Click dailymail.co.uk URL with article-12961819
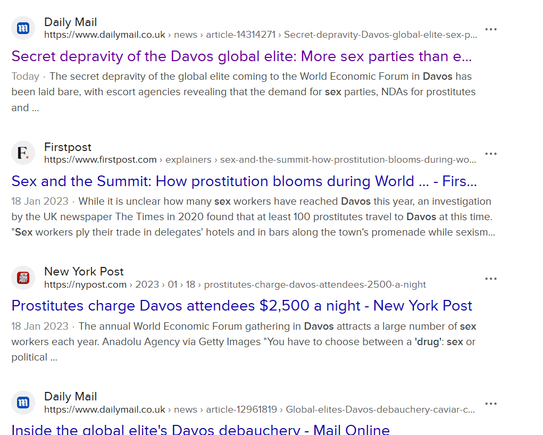543x435 pixels. [260, 409]
